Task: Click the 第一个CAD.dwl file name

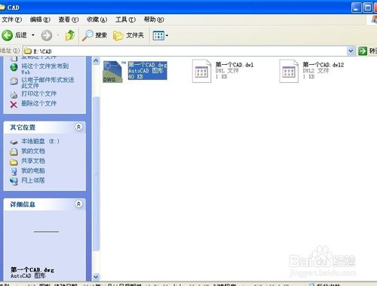Action: click(x=234, y=65)
